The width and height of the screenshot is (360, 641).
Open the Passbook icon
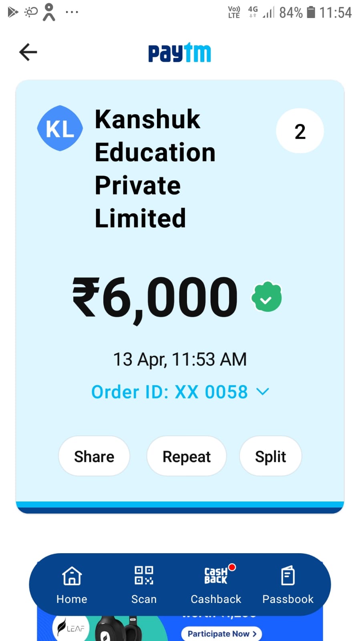[x=288, y=576]
